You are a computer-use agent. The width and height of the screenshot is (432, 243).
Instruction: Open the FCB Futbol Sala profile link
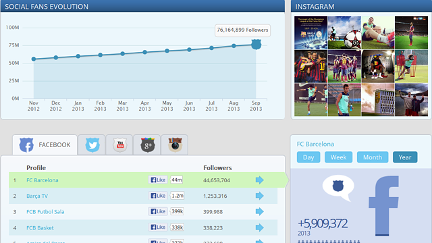pyautogui.click(x=45, y=211)
